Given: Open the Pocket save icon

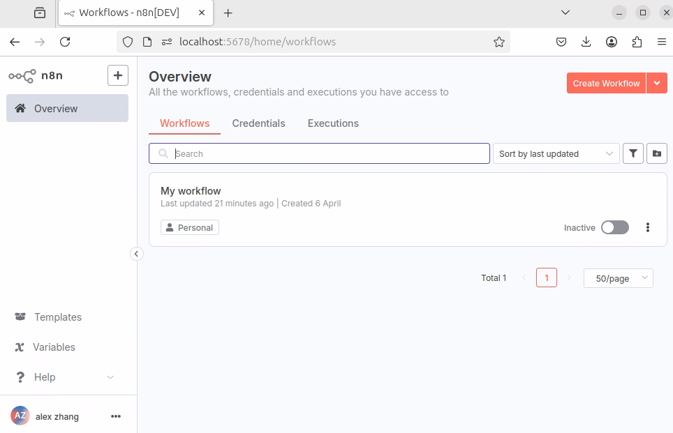Looking at the screenshot, I should click(x=561, y=42).
